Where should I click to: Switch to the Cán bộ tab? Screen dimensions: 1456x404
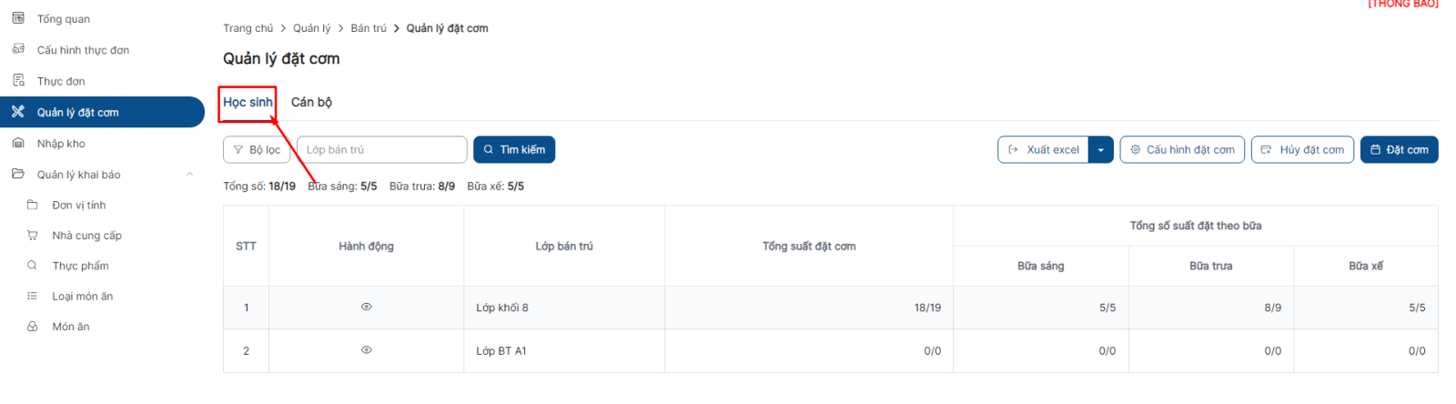(311, 102)
